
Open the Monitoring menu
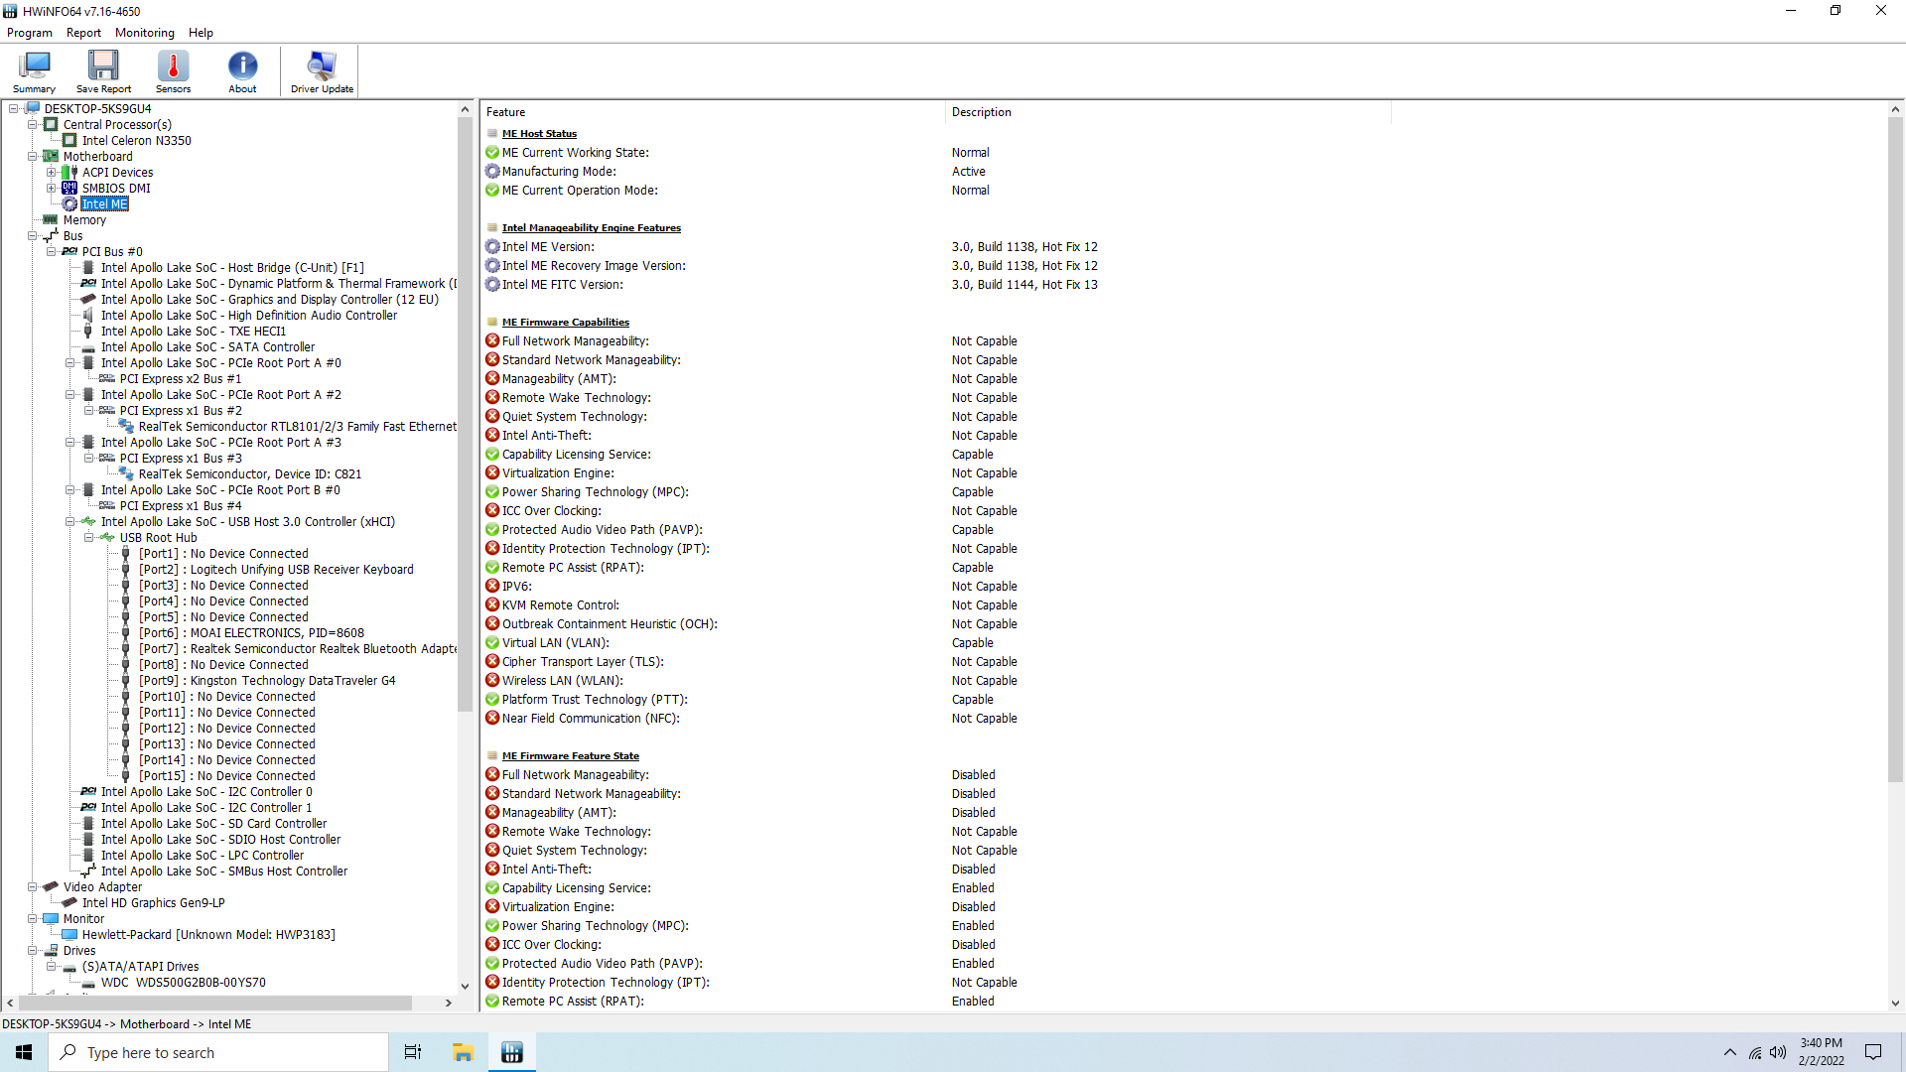tap(143, 32)
